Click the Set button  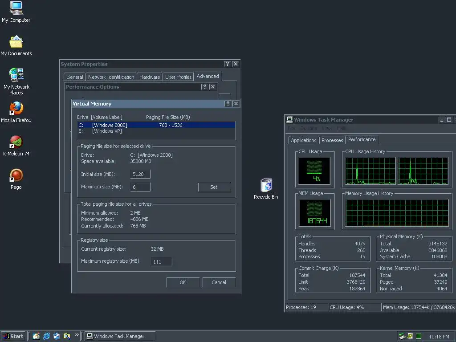[x=214, y=187]
